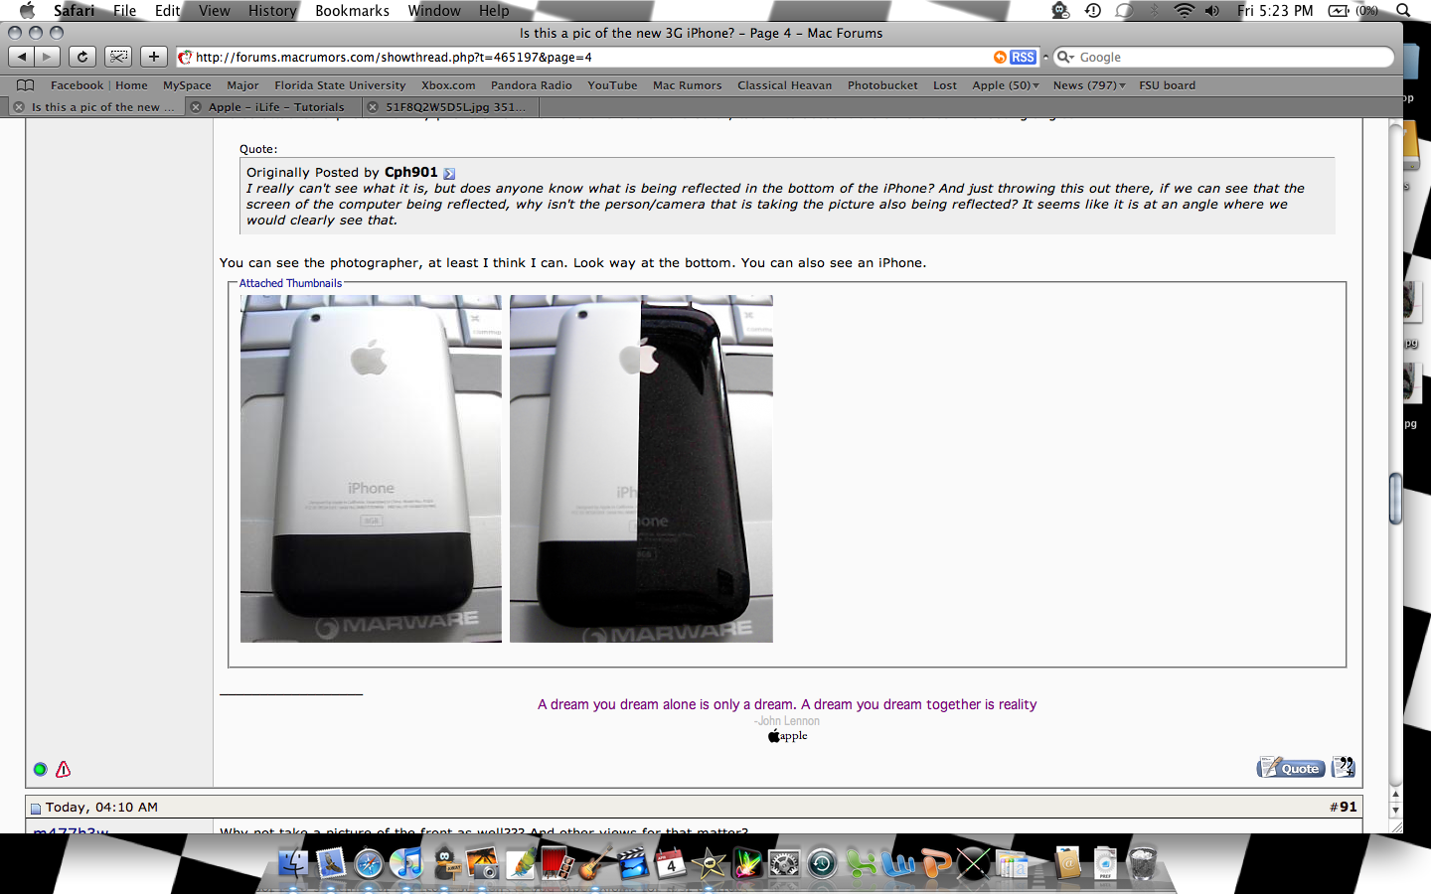Open the first silver iPhone thumbnail

[x=371, y=469]
